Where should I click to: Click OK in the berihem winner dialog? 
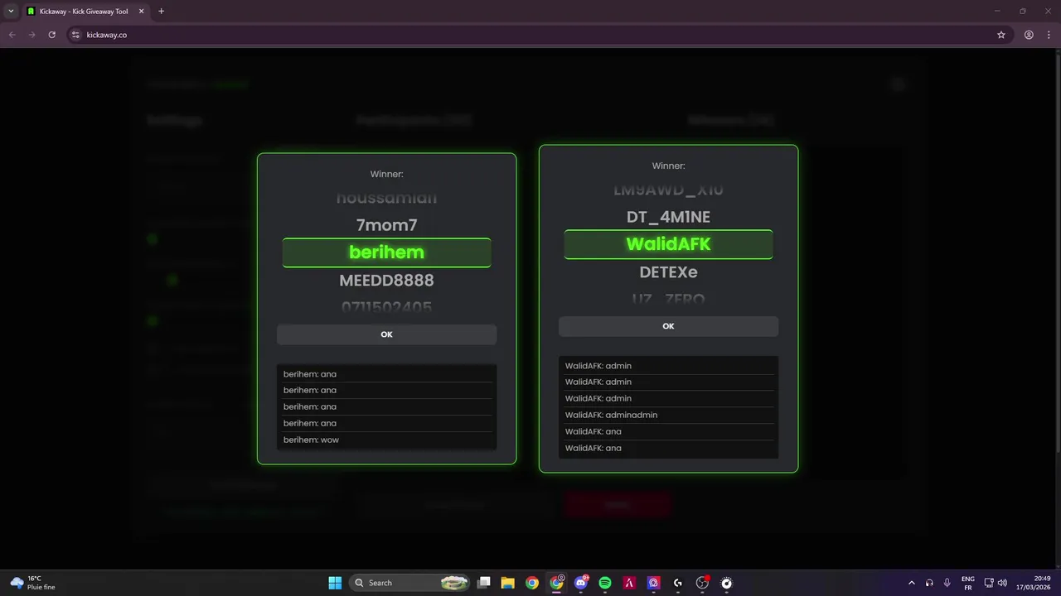(386, 334)
